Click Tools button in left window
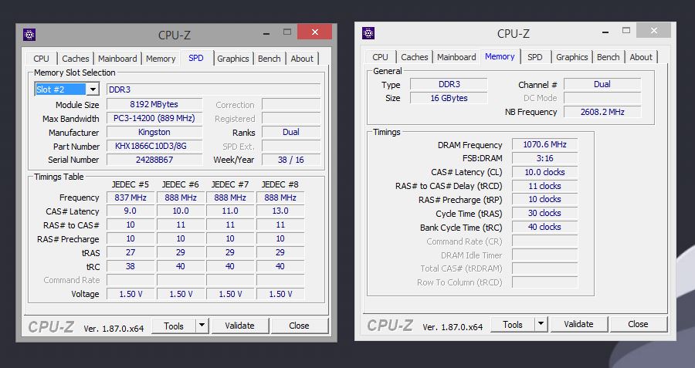This screenshot has height=368, width=695. (x=173, y=326)
